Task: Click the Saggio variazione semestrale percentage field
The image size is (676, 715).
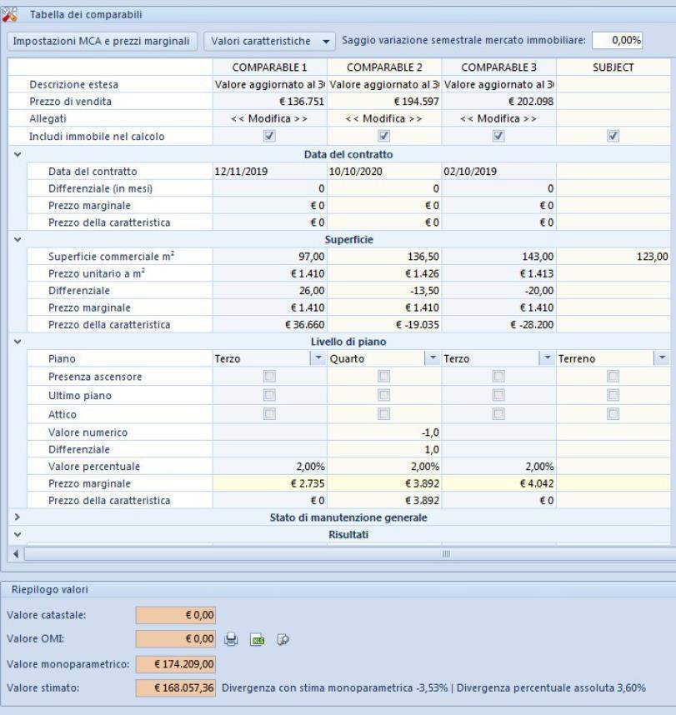Action: tap(617, 40)
